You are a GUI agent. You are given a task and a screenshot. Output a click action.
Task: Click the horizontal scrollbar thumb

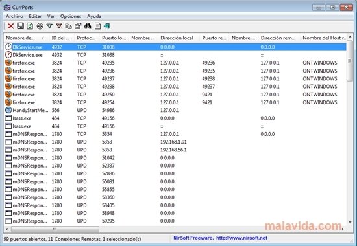pyautogui.click(x=55, y=229)
